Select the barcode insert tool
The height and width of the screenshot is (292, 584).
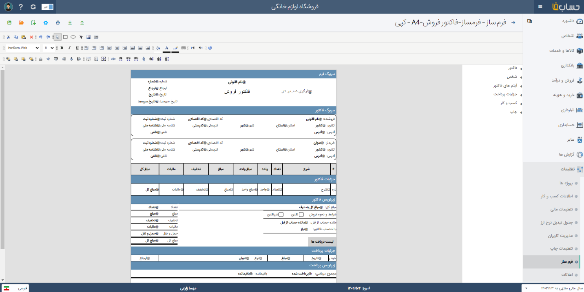coord(96,37)
